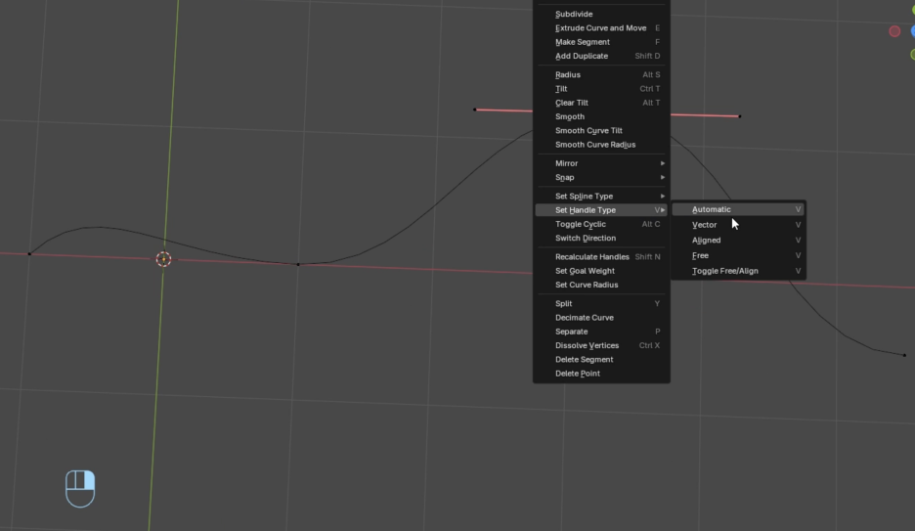
Task: Select the control point right of the 3D cursor
Action: 298,264
